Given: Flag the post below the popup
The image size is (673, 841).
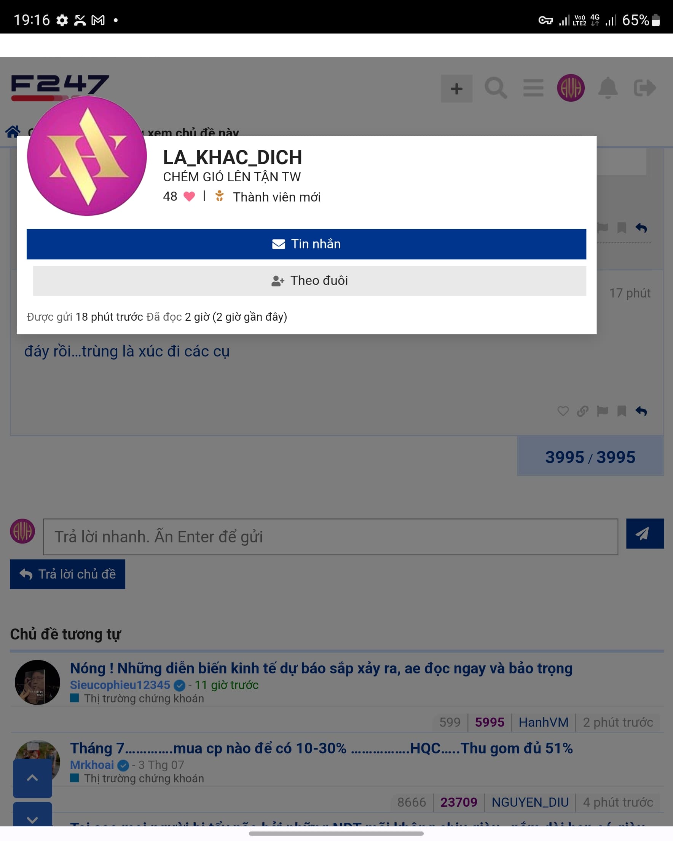Looking at the screenshot, I should click(603, 411).
